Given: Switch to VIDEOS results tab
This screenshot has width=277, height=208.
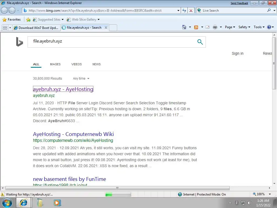Looking at the screenshot, I should click(77, 64).
